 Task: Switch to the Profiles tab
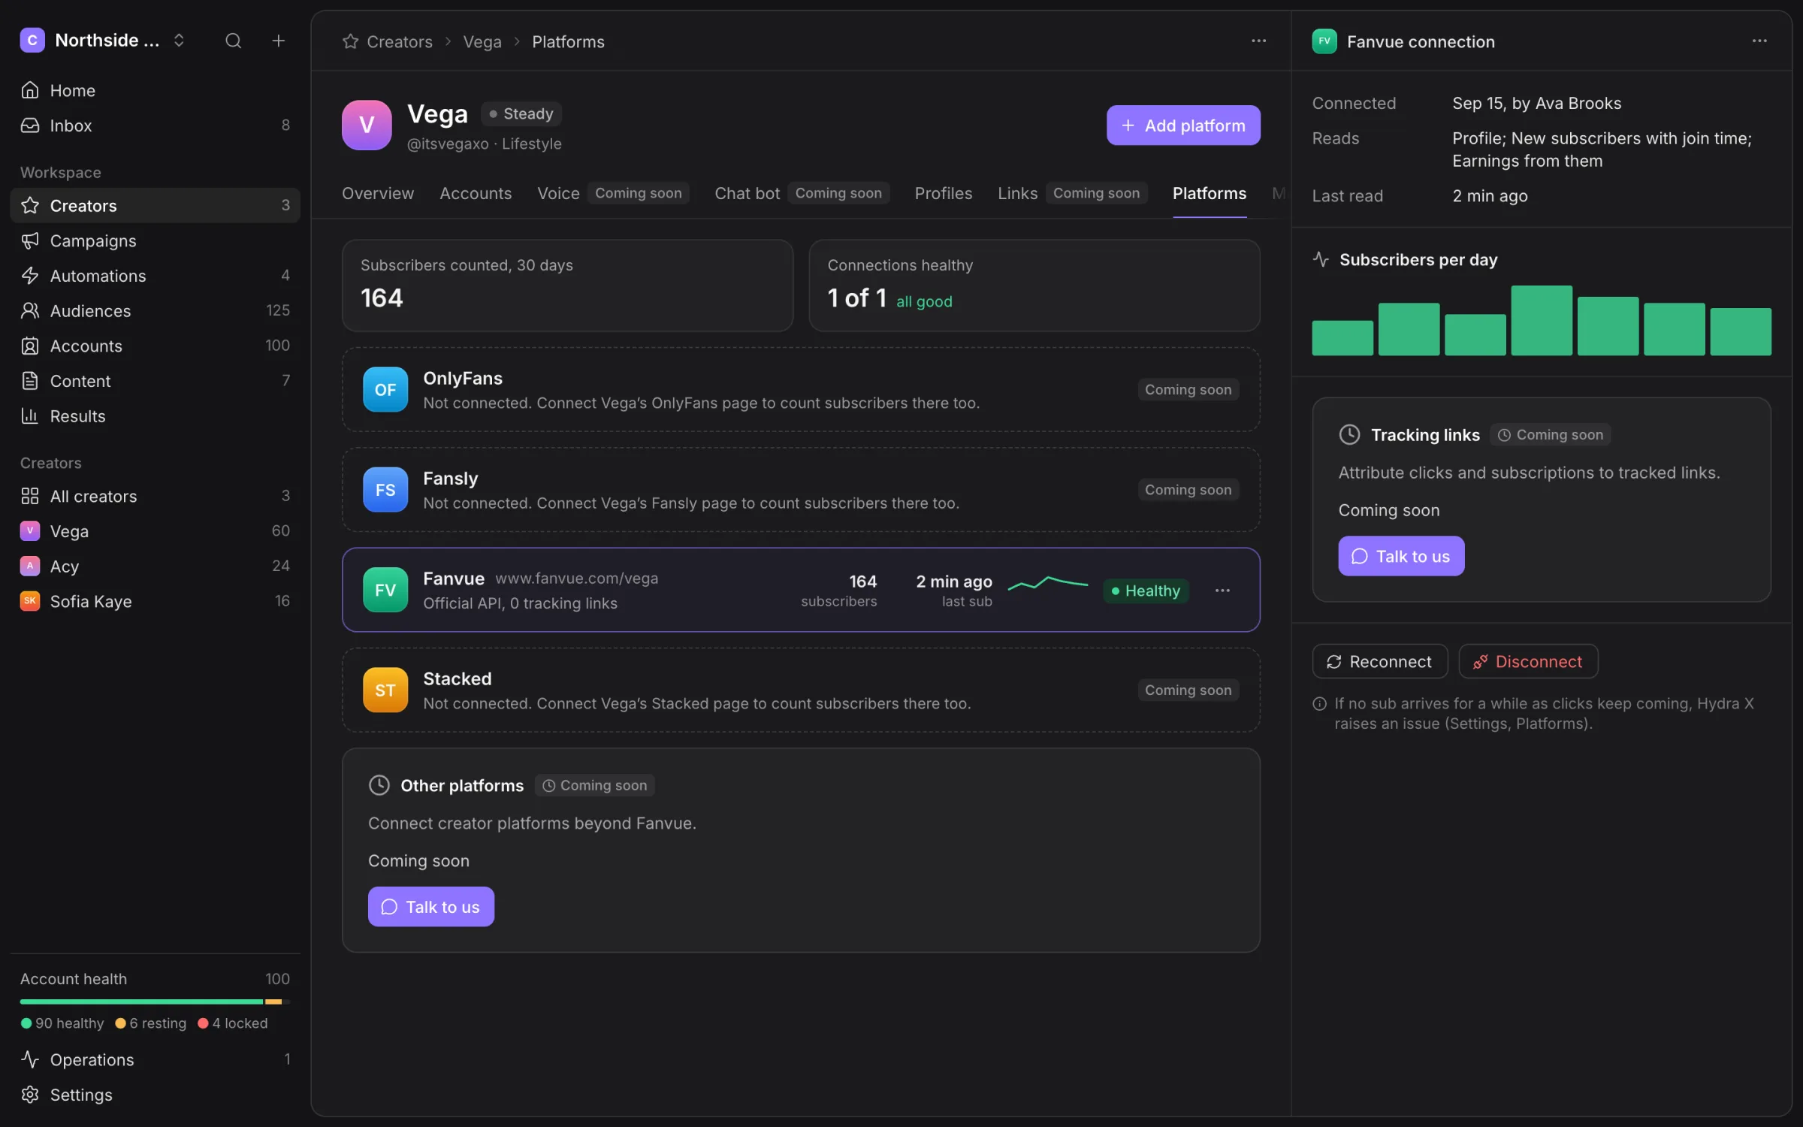click(x=943, y=193)
